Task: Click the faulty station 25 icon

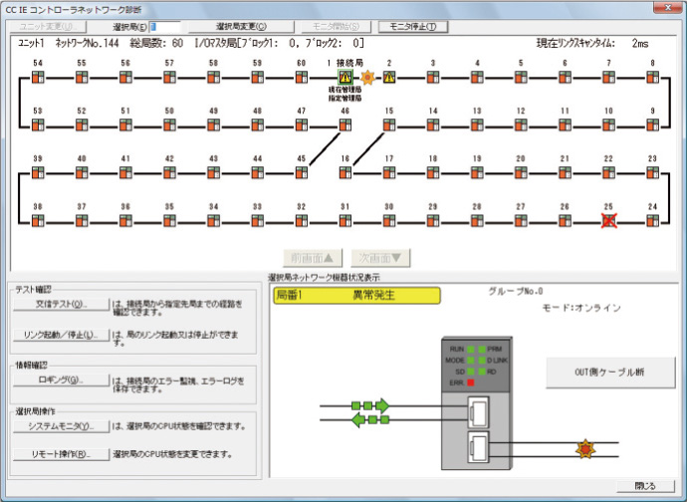Action: click(608, 220)
